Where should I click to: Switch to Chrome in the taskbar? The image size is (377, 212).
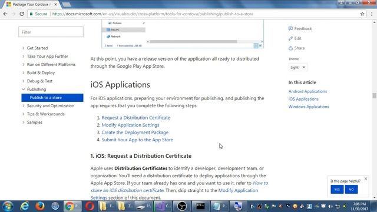click(x=72, y=206)
